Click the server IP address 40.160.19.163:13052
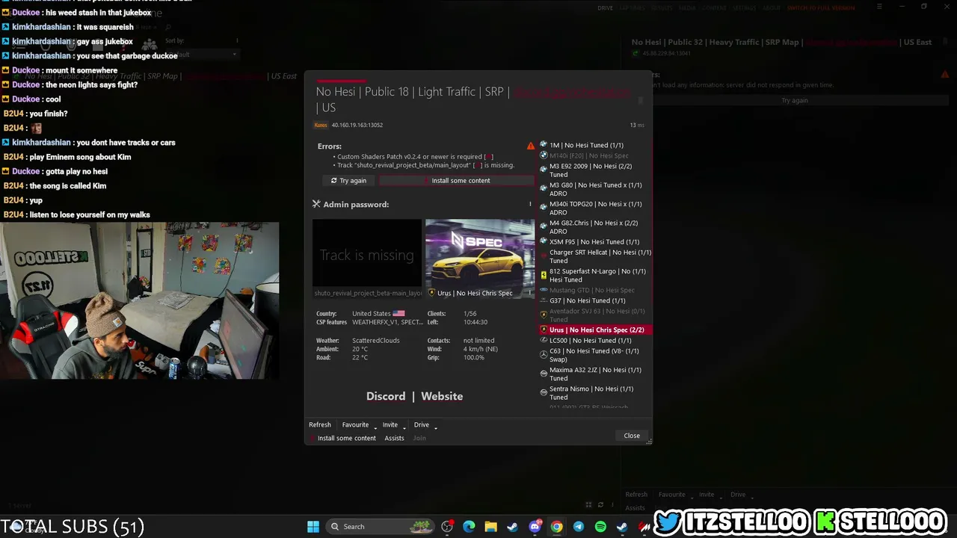Image resolution: width=957 pixels, height=538 pixels. click(357, 125)
